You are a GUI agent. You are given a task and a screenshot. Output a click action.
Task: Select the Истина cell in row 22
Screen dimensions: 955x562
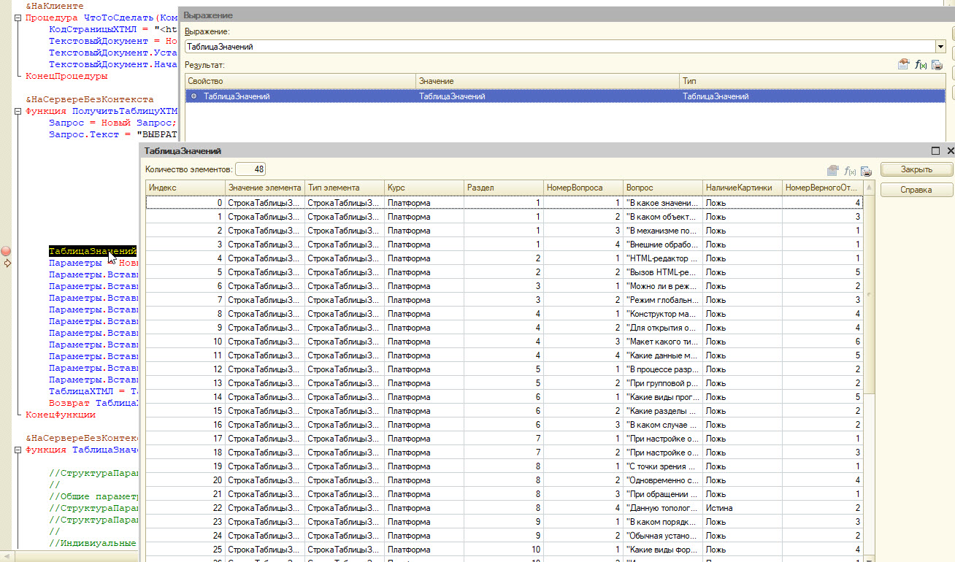743,508
